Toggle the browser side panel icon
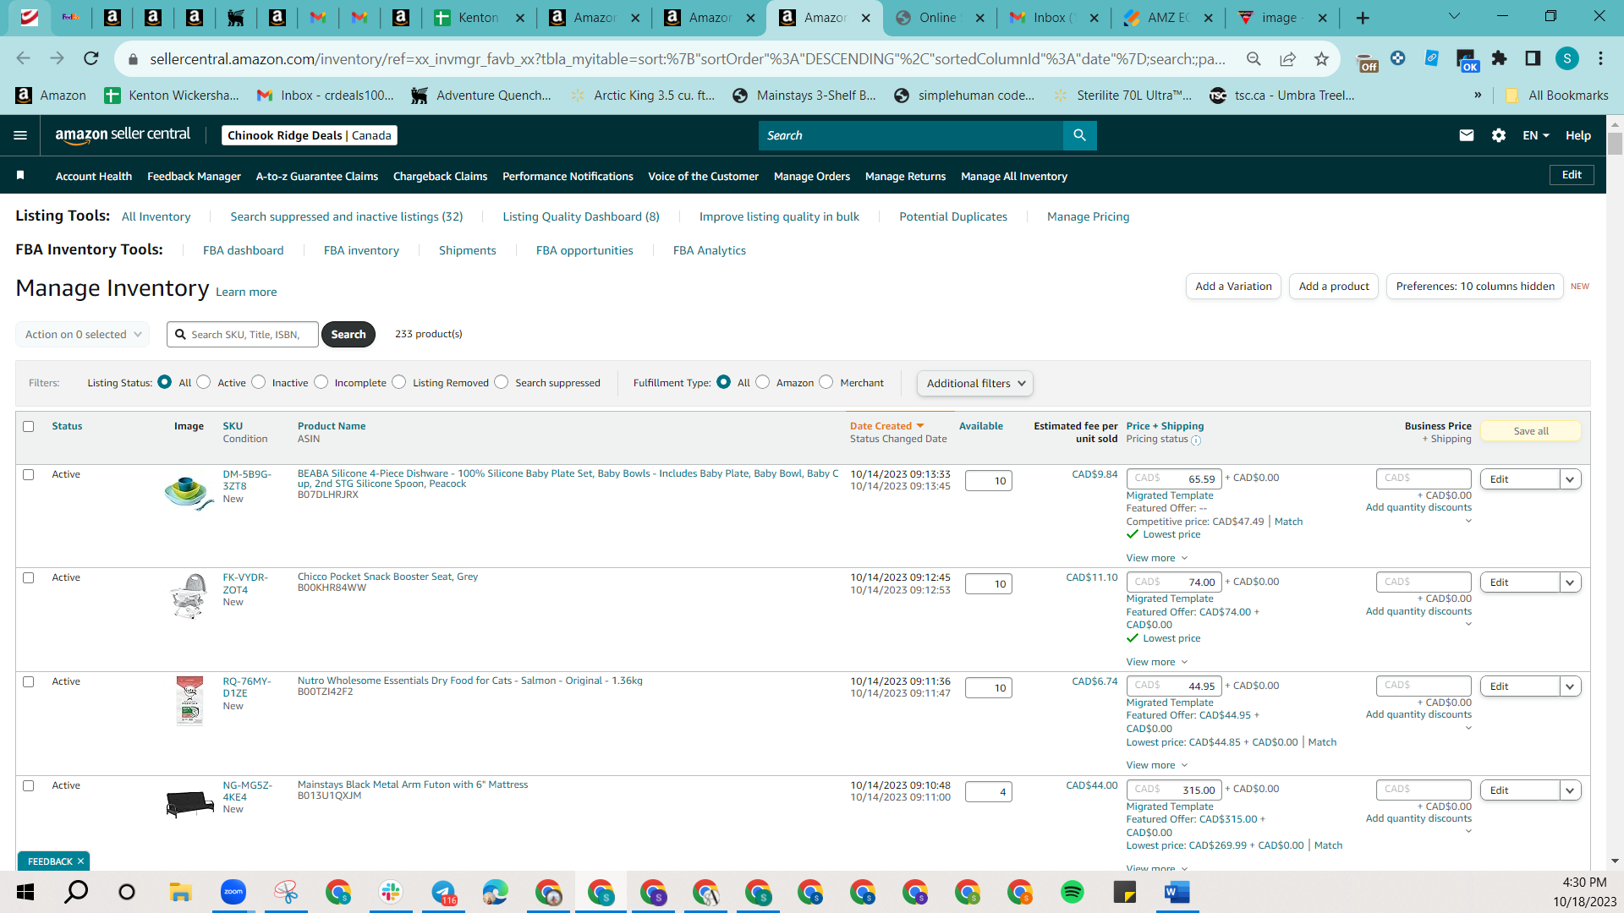1624x913 pixels. tap(1533, 58)
